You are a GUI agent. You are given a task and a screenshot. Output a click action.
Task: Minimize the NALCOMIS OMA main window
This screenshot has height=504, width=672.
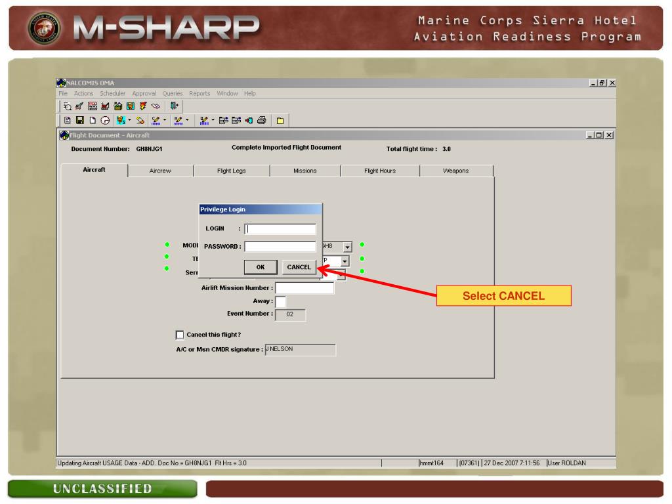pos(593,83)
